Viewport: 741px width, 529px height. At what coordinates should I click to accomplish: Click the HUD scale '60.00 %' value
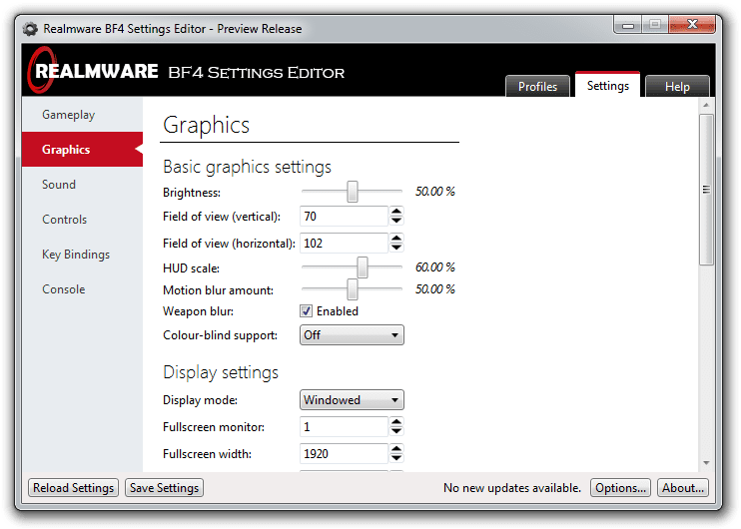(434, 267)
